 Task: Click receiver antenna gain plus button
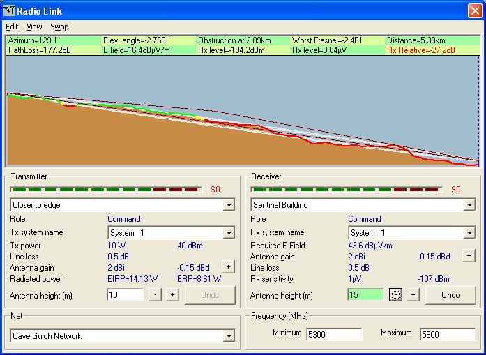pos(468,256)
